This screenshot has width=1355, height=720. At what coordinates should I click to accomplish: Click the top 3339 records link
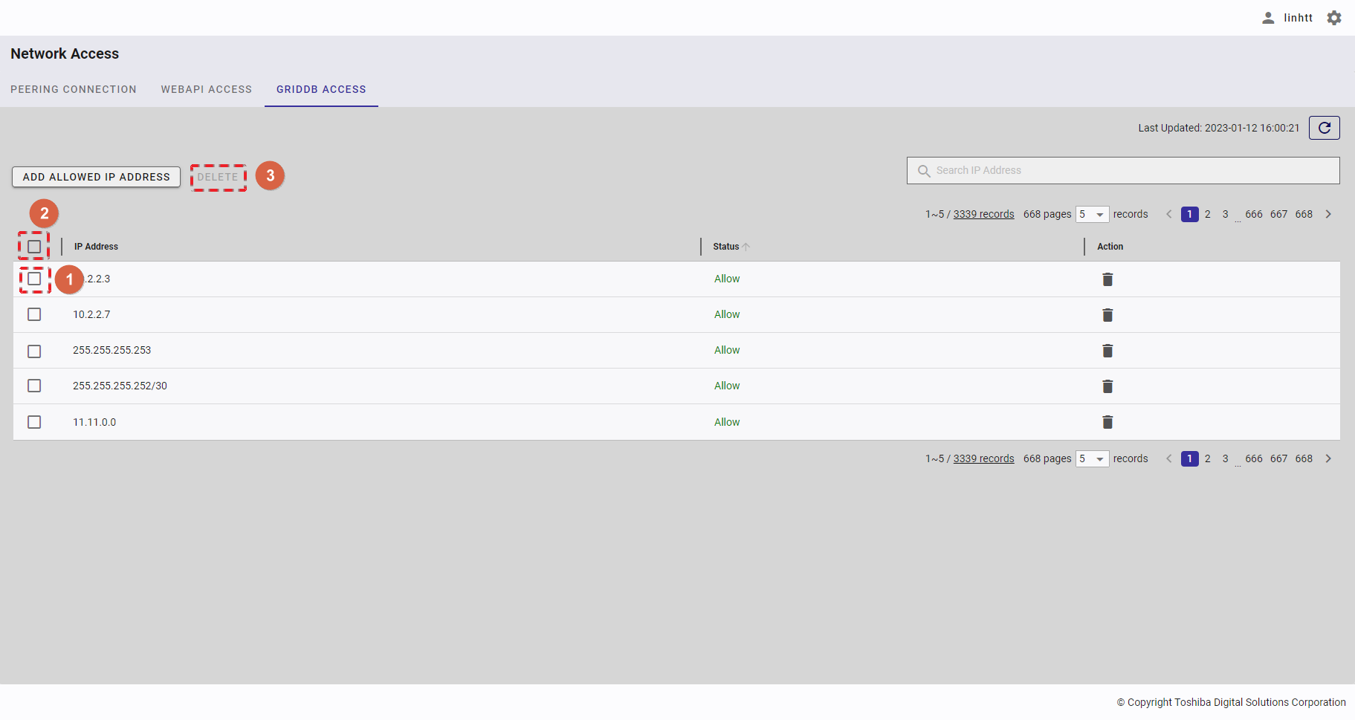pyautogui.click(x=983, y=214)
